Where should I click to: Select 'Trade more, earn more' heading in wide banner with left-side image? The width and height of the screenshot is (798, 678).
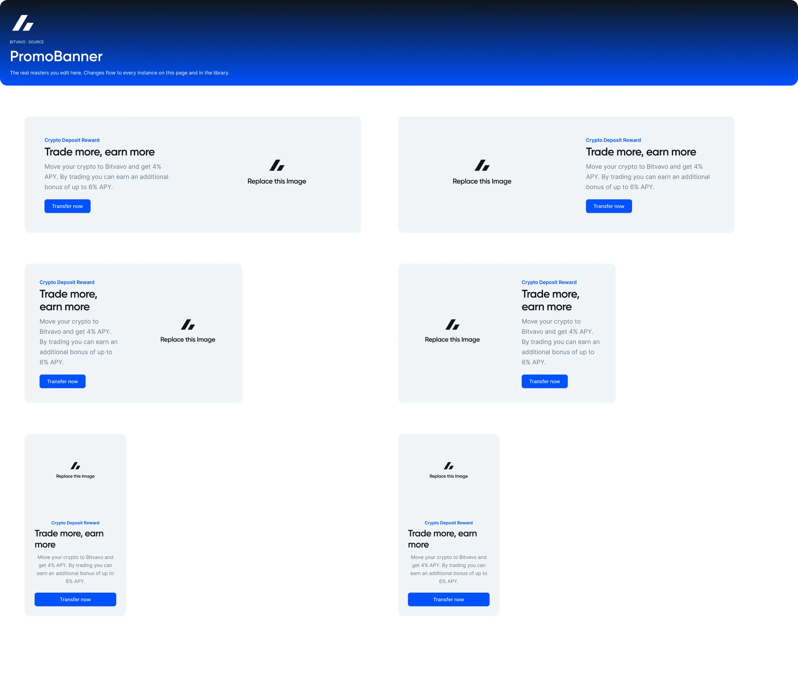(641, 152)
